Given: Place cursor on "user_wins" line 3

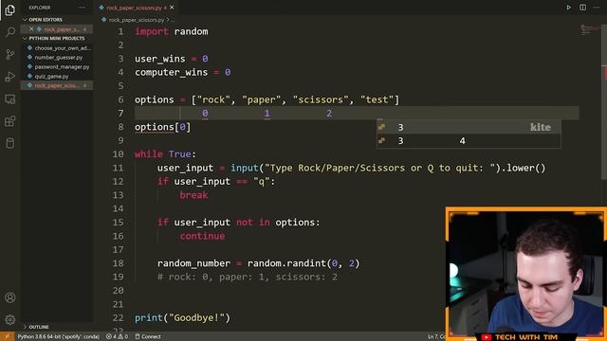Looking at the screenshot, I should point(160,59).
